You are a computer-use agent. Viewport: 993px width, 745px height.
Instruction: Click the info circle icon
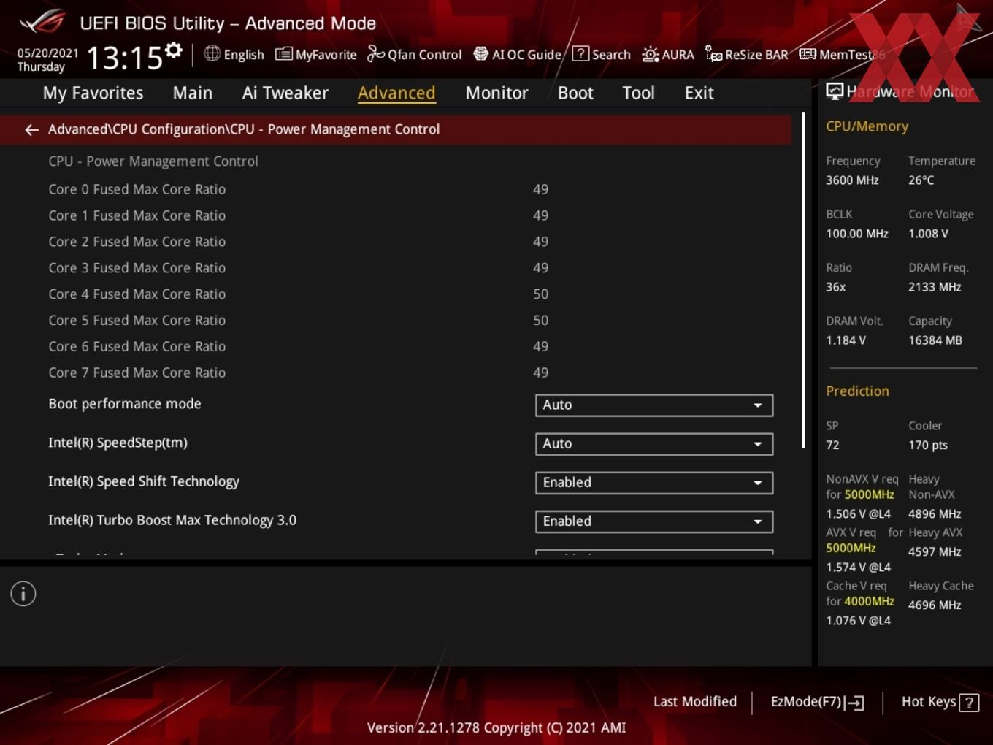click(x=23, y=594)
